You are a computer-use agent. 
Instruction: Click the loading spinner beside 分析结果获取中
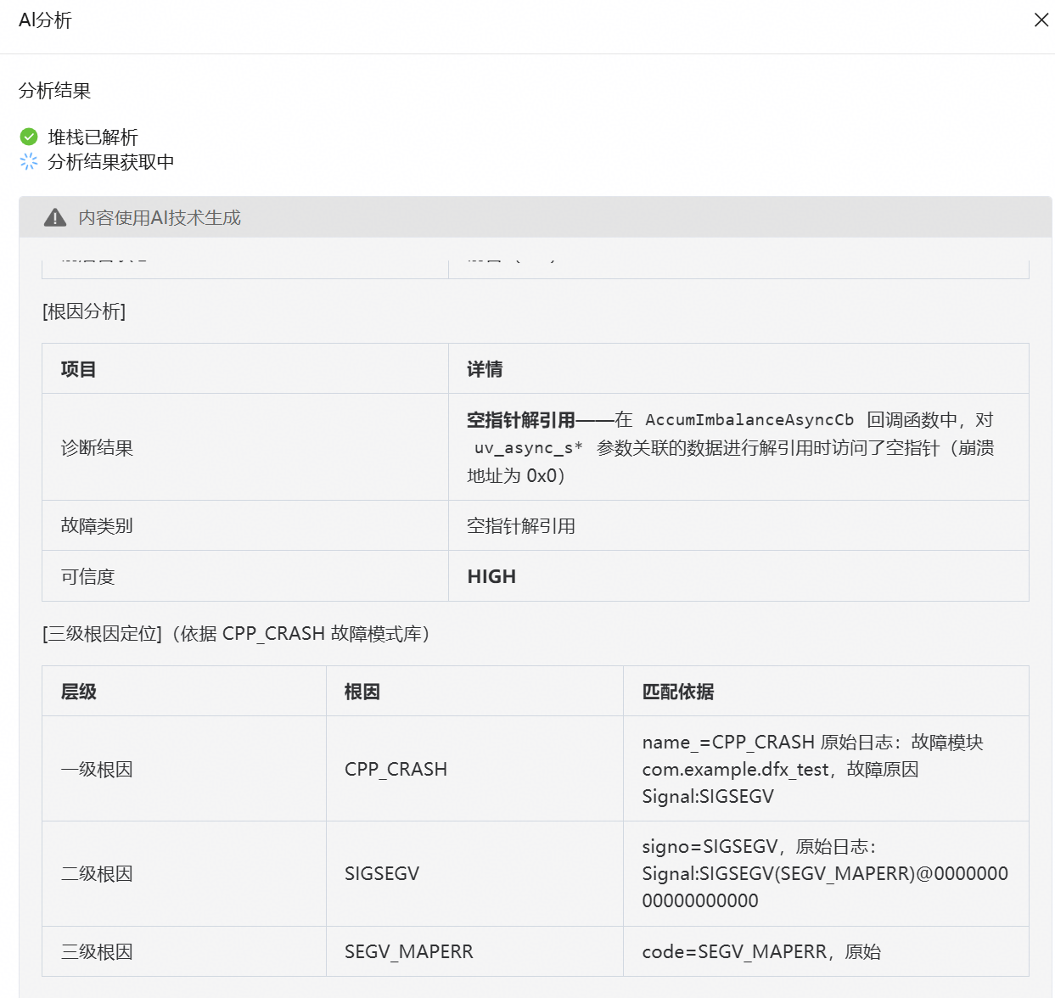click(x=29, y=161)
